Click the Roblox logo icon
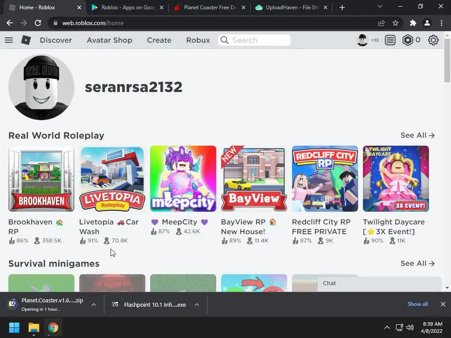This screenshot has height=338, width=451. pos(26,40)
